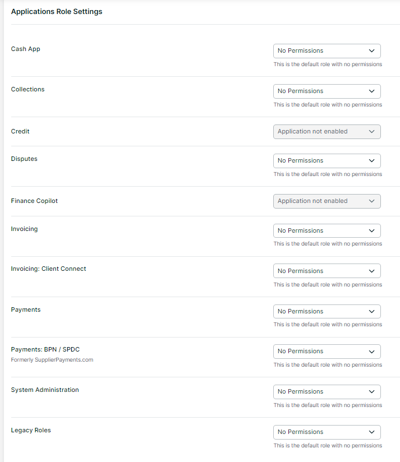Open the Cash App permissions dropdown
The height and width of the screenshot is (462, 400).
click(327, 51)
